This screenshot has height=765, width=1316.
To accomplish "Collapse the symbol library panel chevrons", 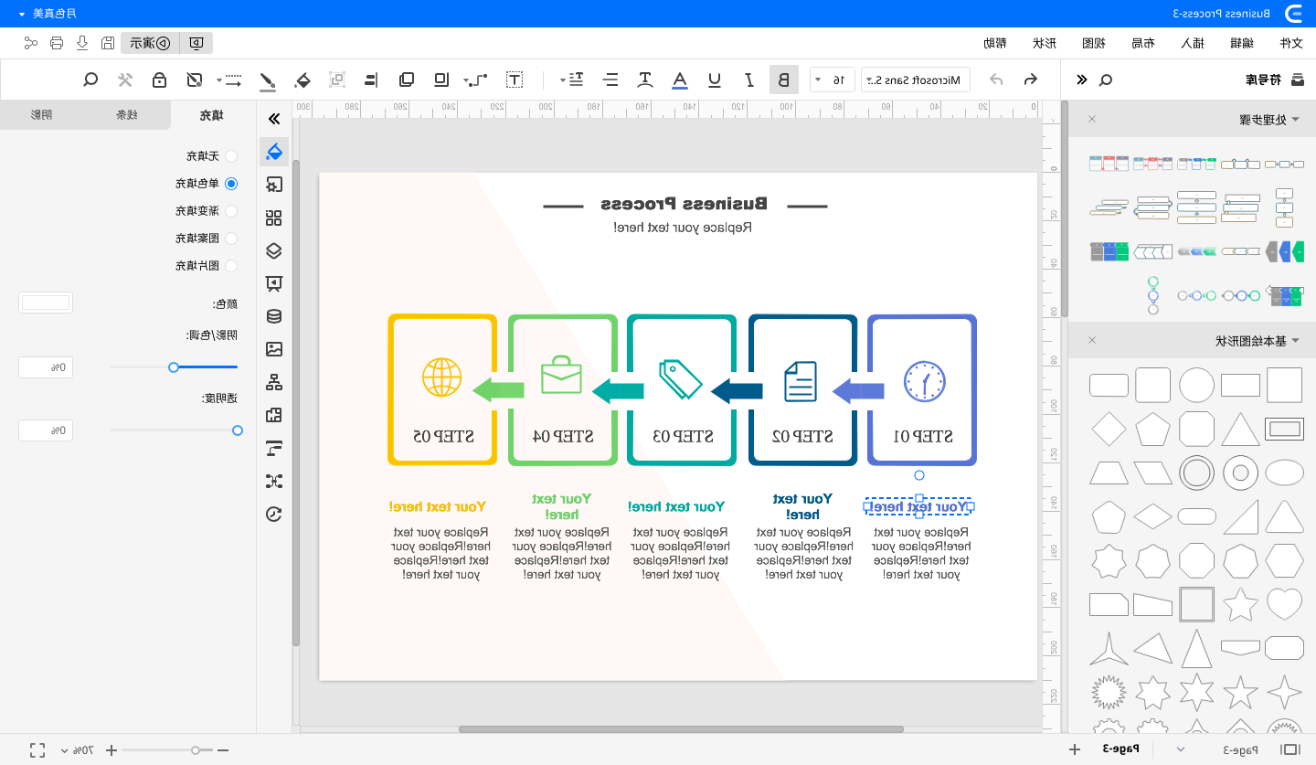I will tap(1082, 80).
